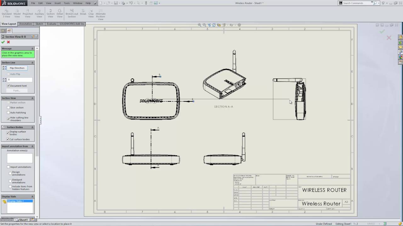Enable the Auto hatching checkbox

point(9,113)
